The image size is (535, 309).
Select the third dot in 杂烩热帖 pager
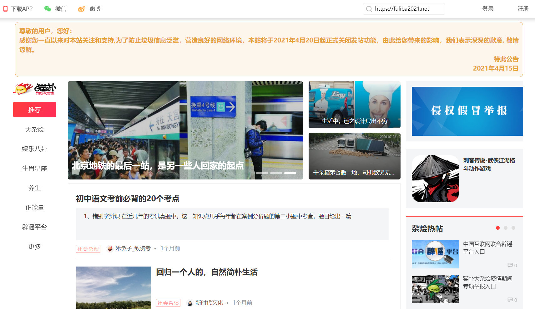[x=513, y=228]
